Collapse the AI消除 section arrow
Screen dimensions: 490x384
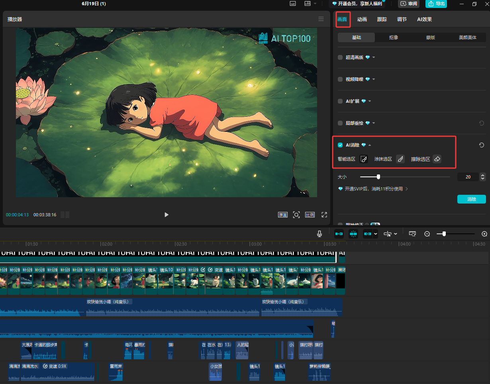pos(370,145)
